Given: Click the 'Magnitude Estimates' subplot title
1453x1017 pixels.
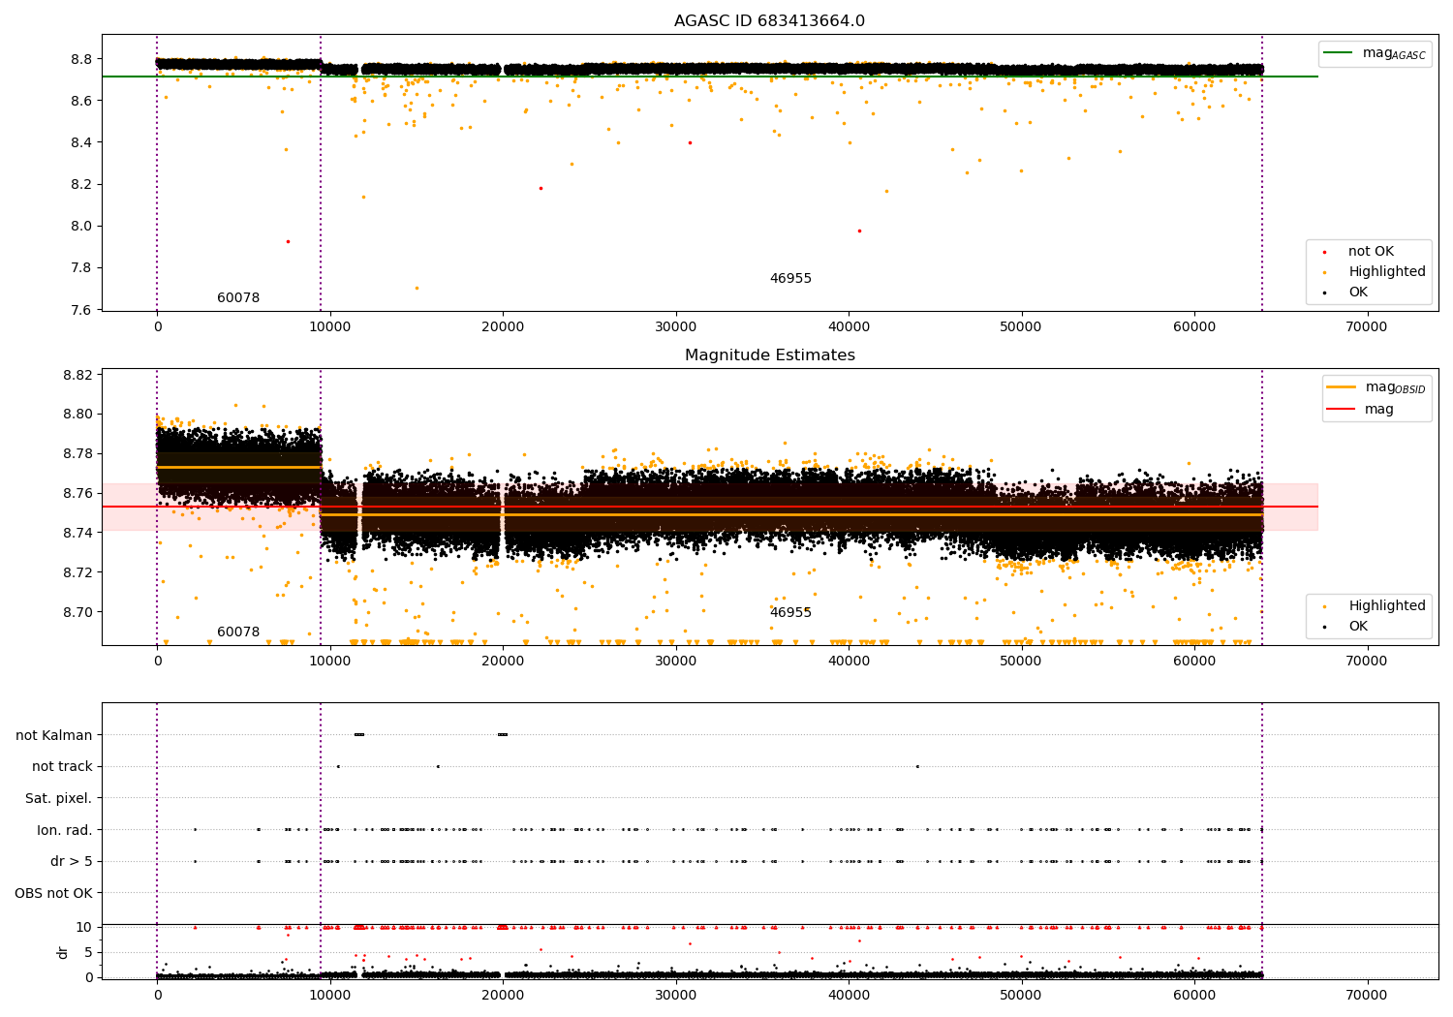Looking at the screenshot, I should pos(769,355).
